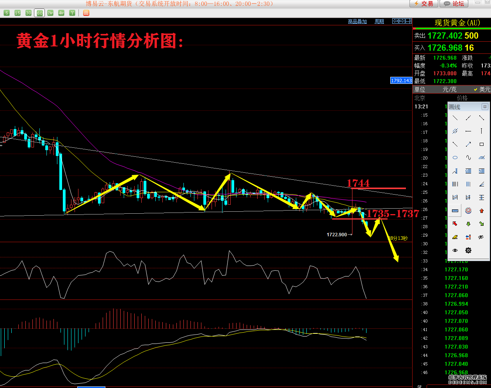
Task: Place a green down-right arrow marker
Action: pyautogui.click(x=482, y=224)
